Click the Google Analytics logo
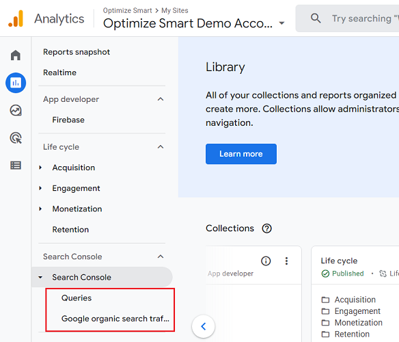399x342 pixels. pos(16,18)
